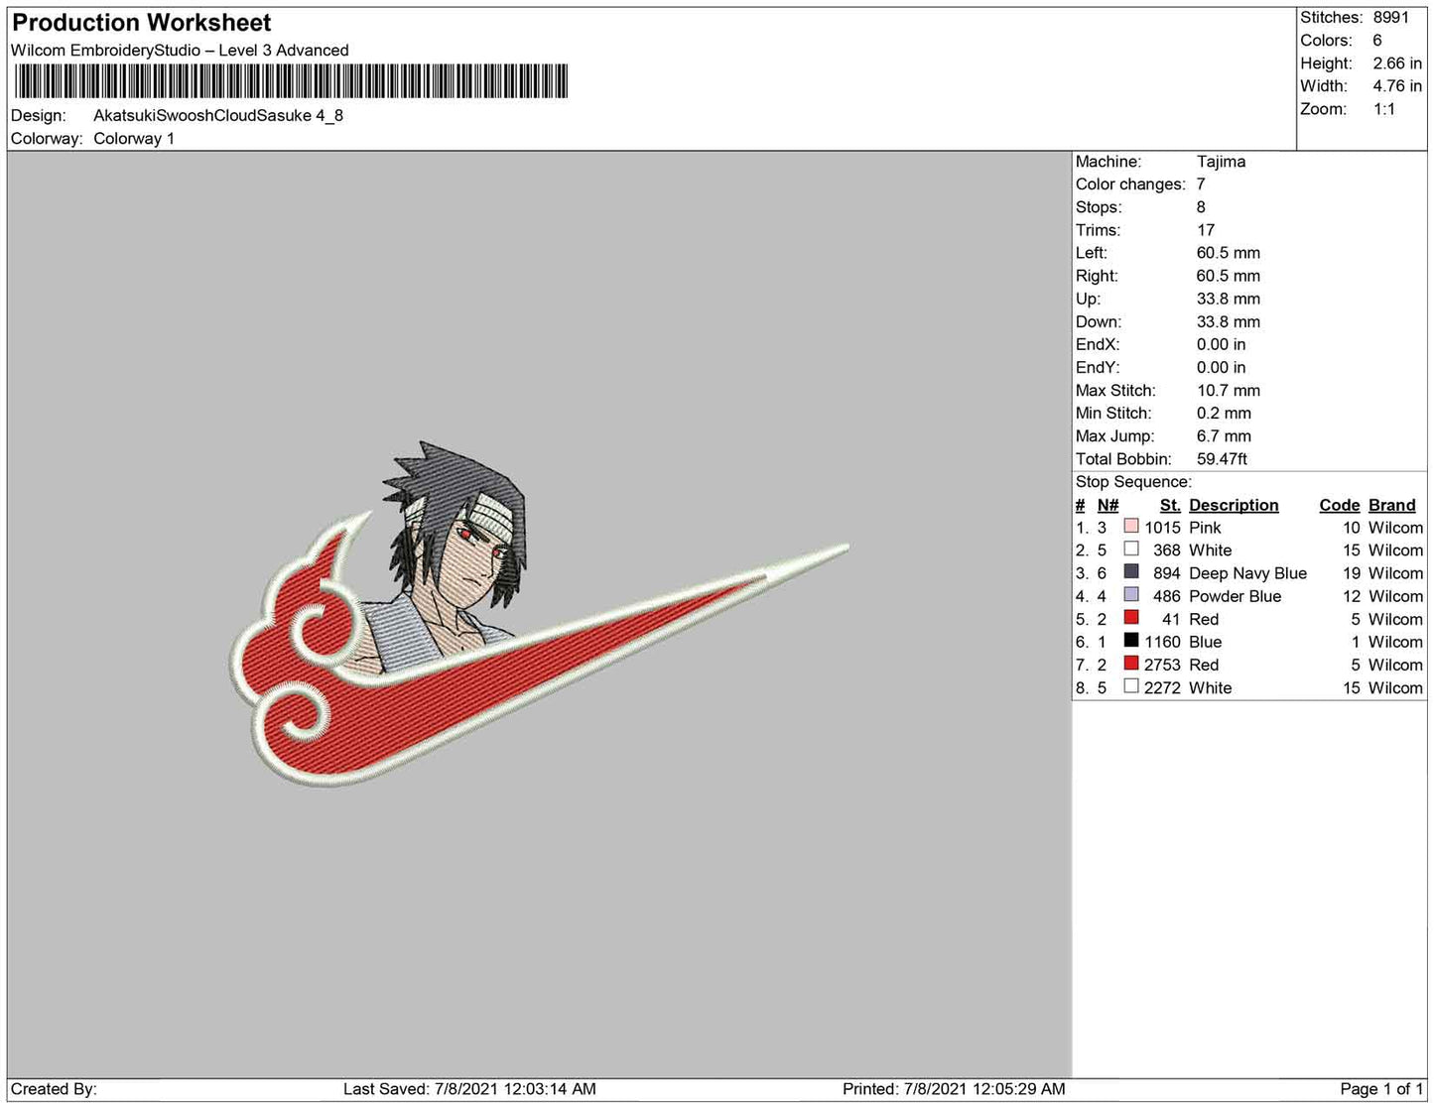
Task: Click the Stitches count value 8991
Action: pos(1390,17)
